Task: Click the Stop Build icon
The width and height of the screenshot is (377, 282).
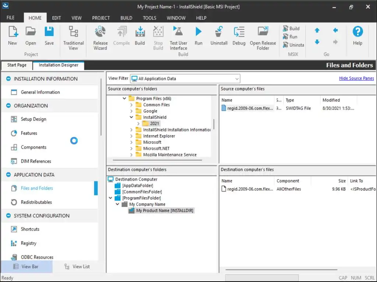Action: [158, 38]
